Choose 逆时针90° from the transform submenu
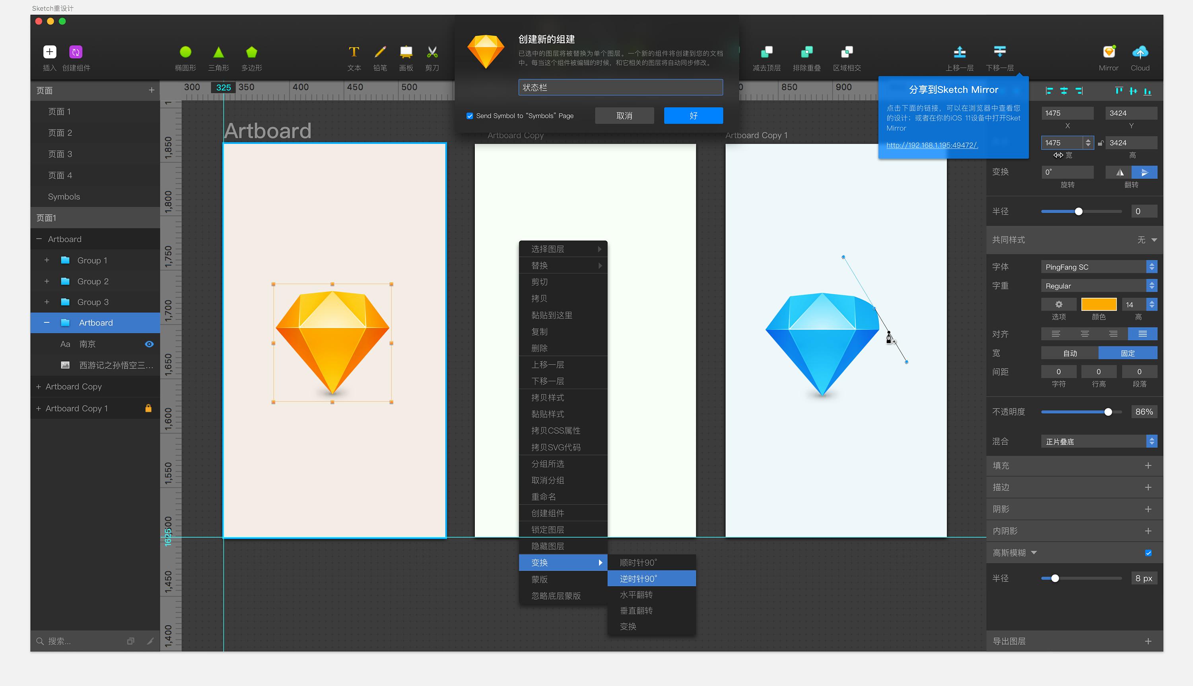1193x686 pixels. (638, 578)
